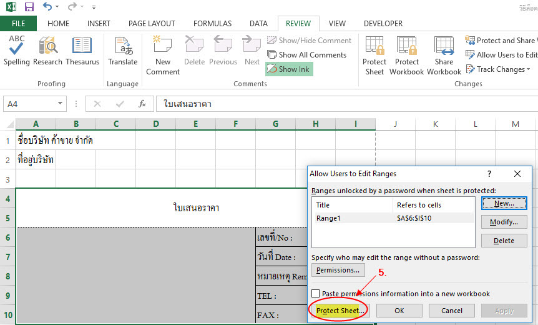538x325 pixels.
Task: Select column K header
Action: coord(436,124)
